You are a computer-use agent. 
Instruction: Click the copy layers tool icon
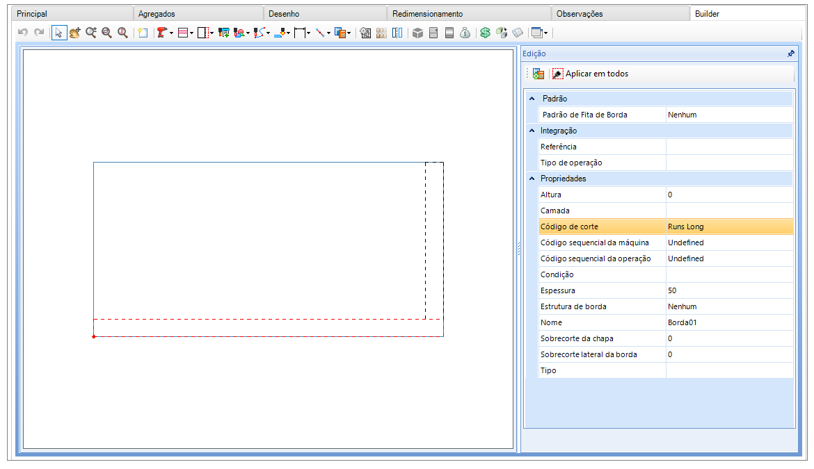coord(340,33)
